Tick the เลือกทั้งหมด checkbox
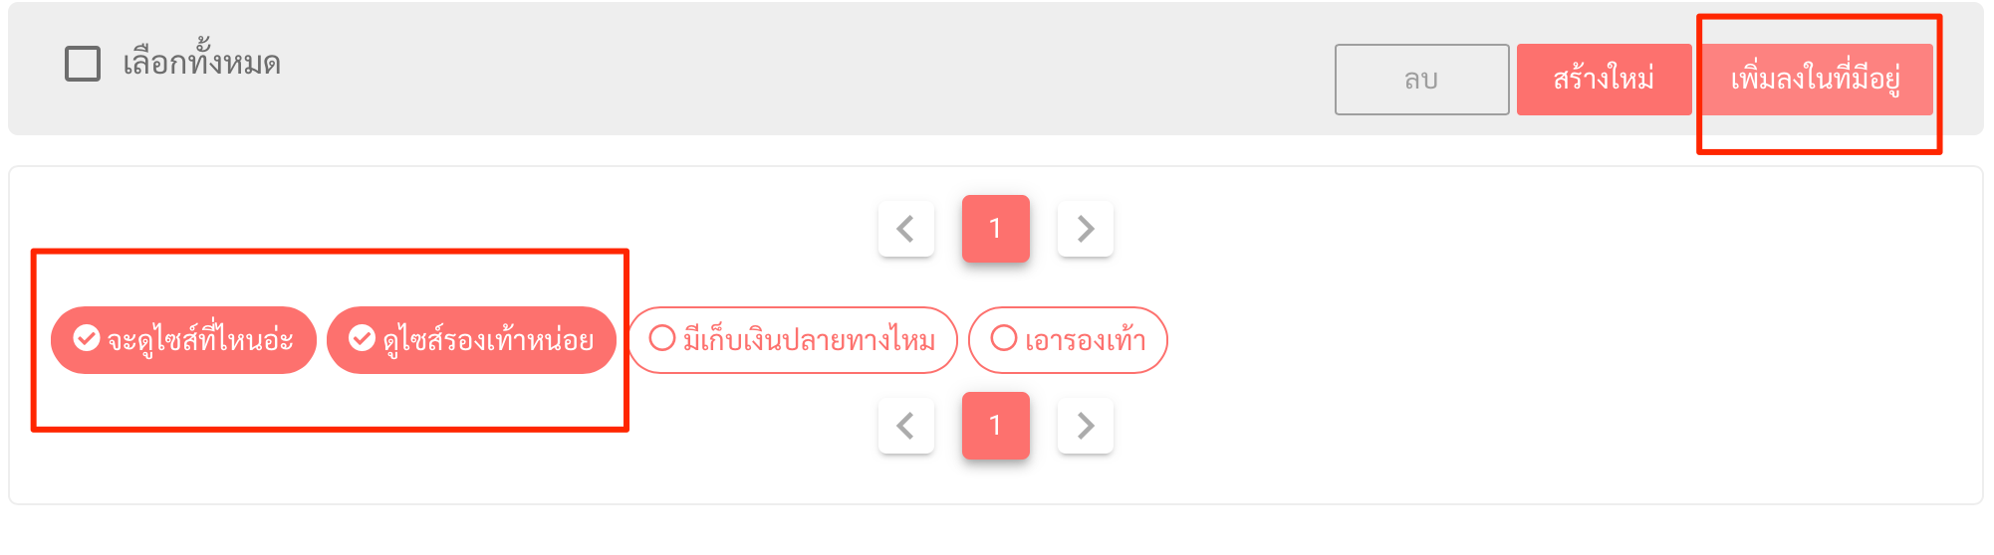The image size is (1994, 555). tap(83, 64)
